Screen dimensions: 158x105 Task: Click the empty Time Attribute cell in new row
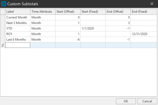pos(43,45)
